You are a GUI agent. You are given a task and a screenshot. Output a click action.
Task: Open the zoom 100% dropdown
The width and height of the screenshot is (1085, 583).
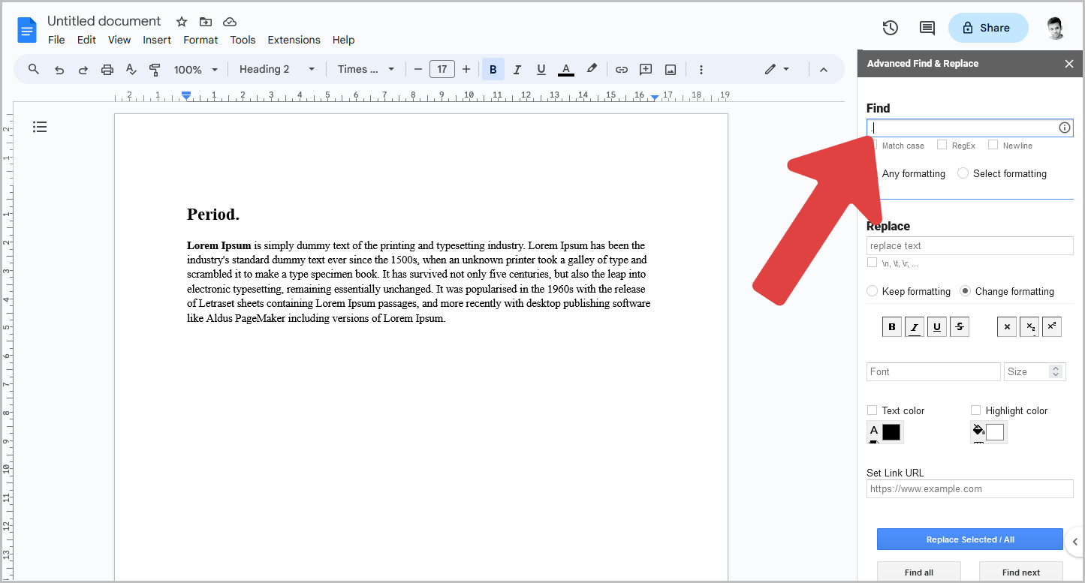[195, 70]
